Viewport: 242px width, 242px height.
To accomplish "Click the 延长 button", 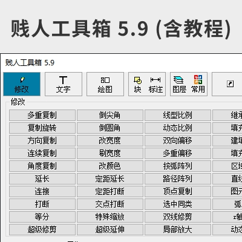I will (42, 178).
